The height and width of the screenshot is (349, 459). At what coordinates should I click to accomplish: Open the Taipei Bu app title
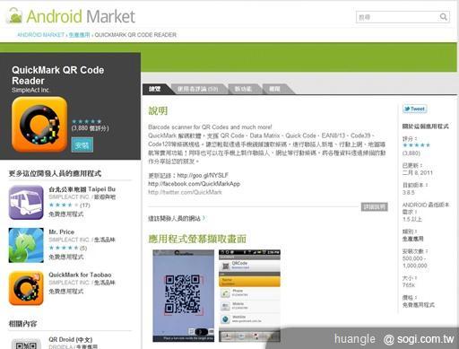pyautogui.click(x=82, y=189)
